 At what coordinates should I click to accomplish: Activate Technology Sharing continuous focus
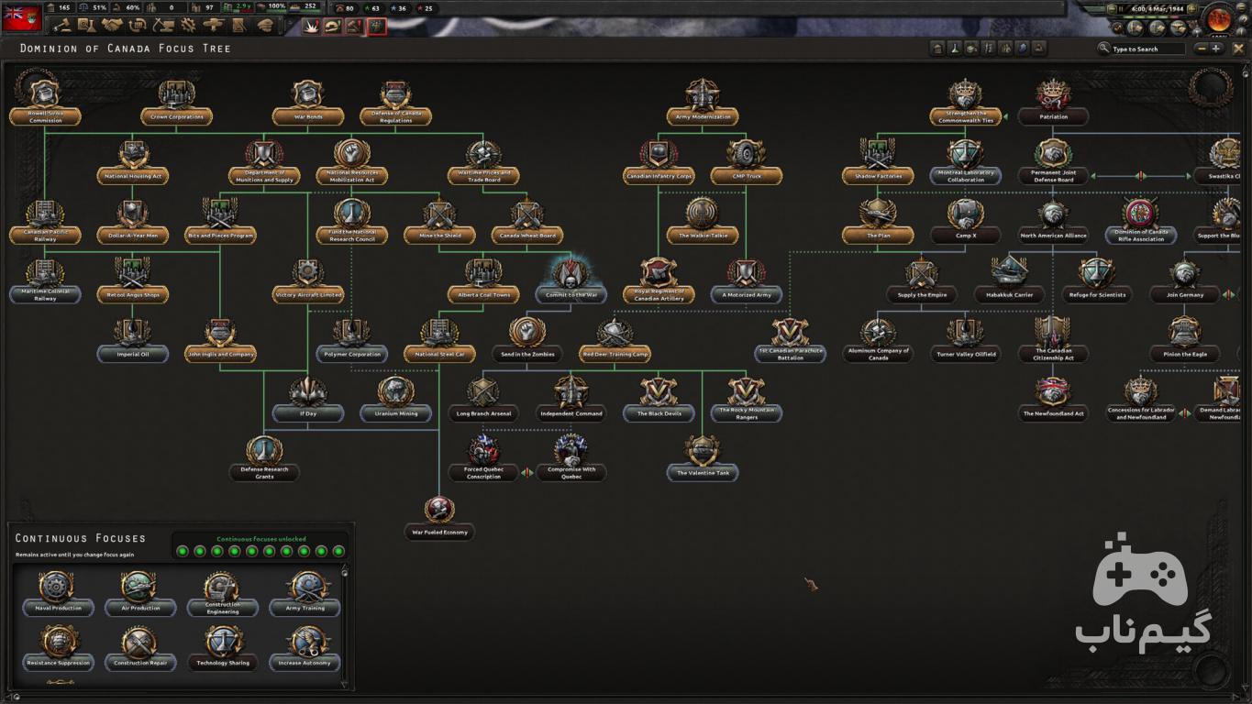223,649
